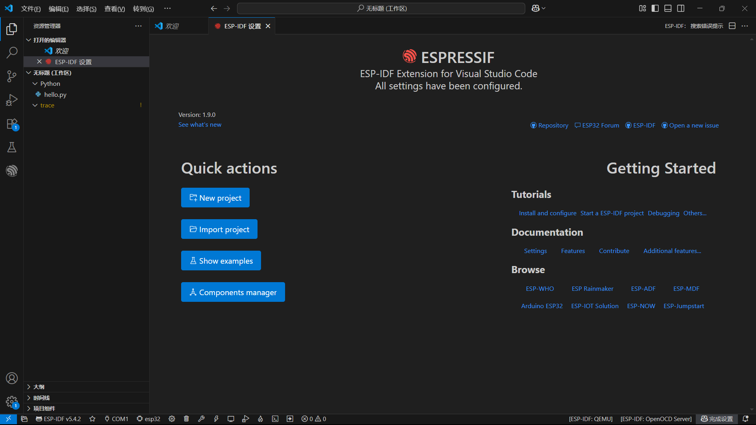Open the Testing flask view
This screenshot has width=756, height=425.
[x=12, y=147]
